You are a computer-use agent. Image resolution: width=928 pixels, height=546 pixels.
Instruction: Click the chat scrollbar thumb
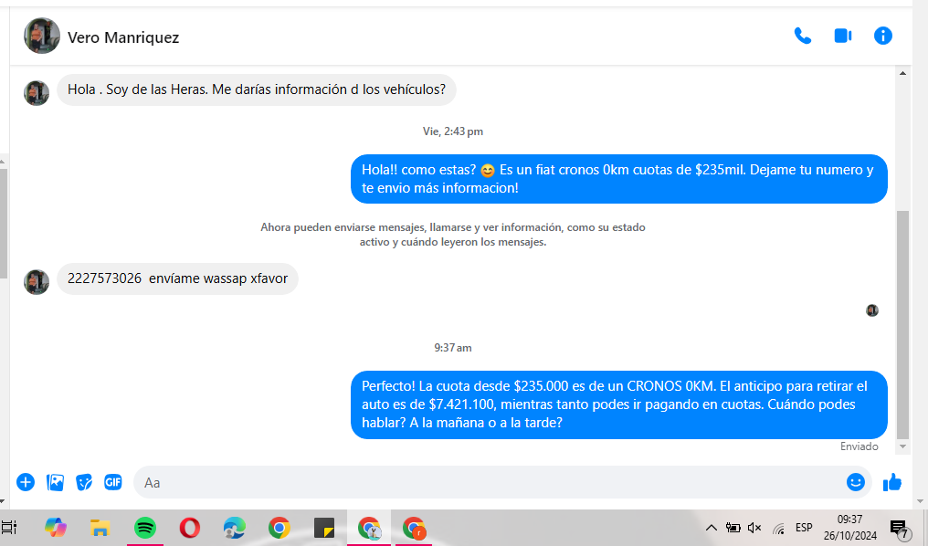point(902,324)
